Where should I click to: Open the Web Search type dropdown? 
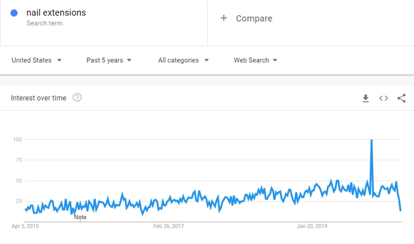255,60
